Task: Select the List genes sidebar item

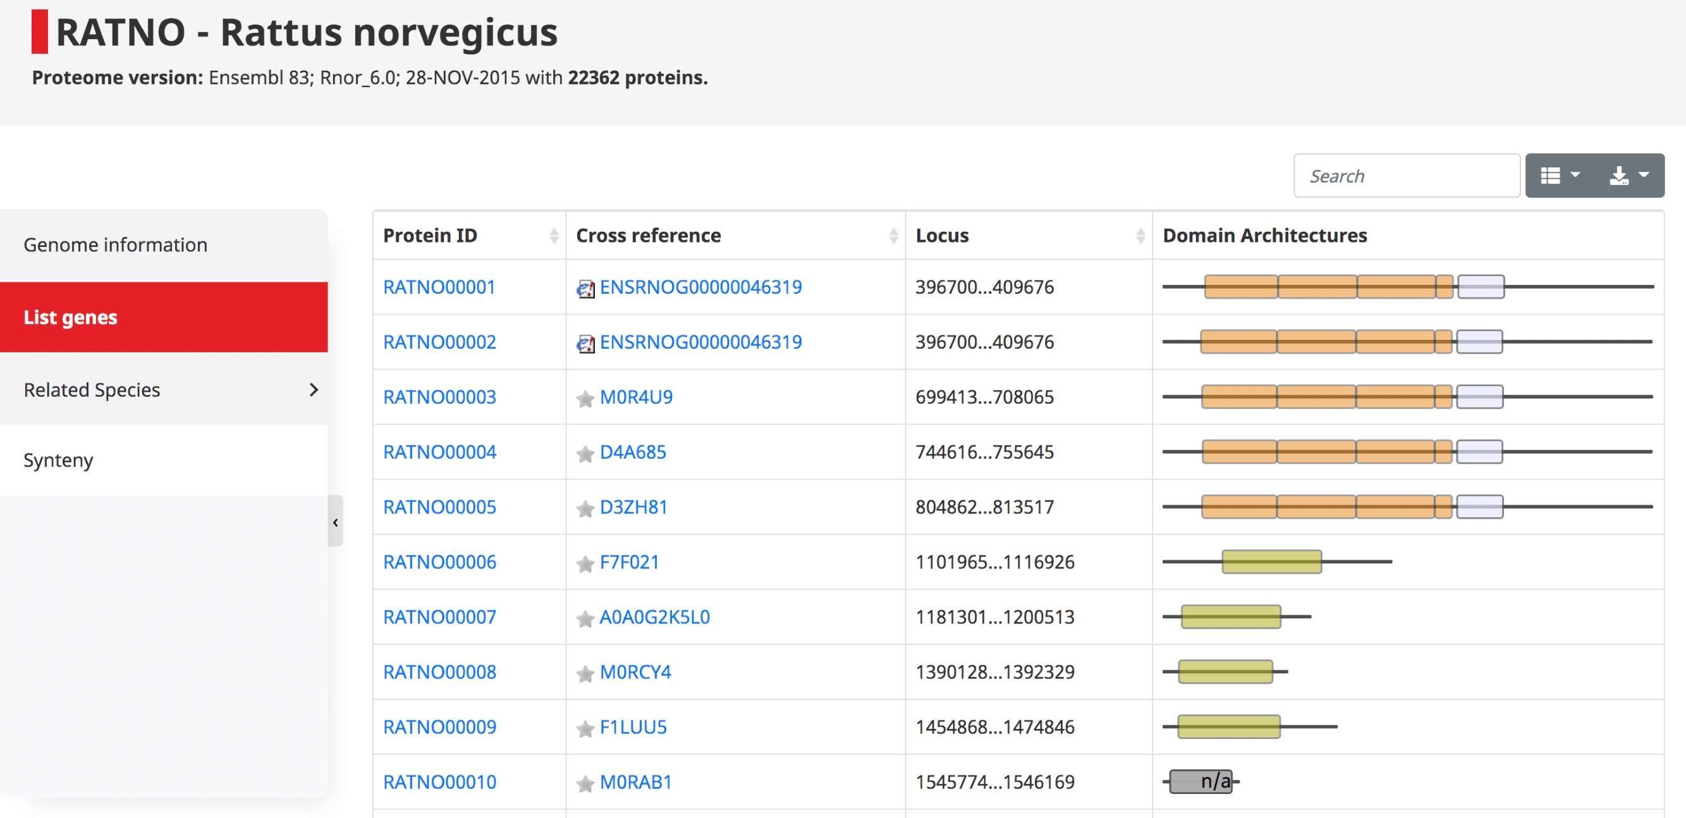Action: 71,317
